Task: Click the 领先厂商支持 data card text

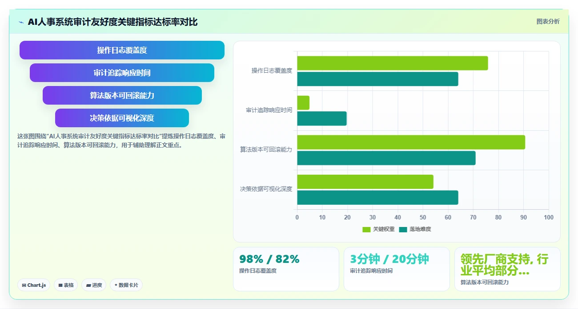Action: pos(504,265)
